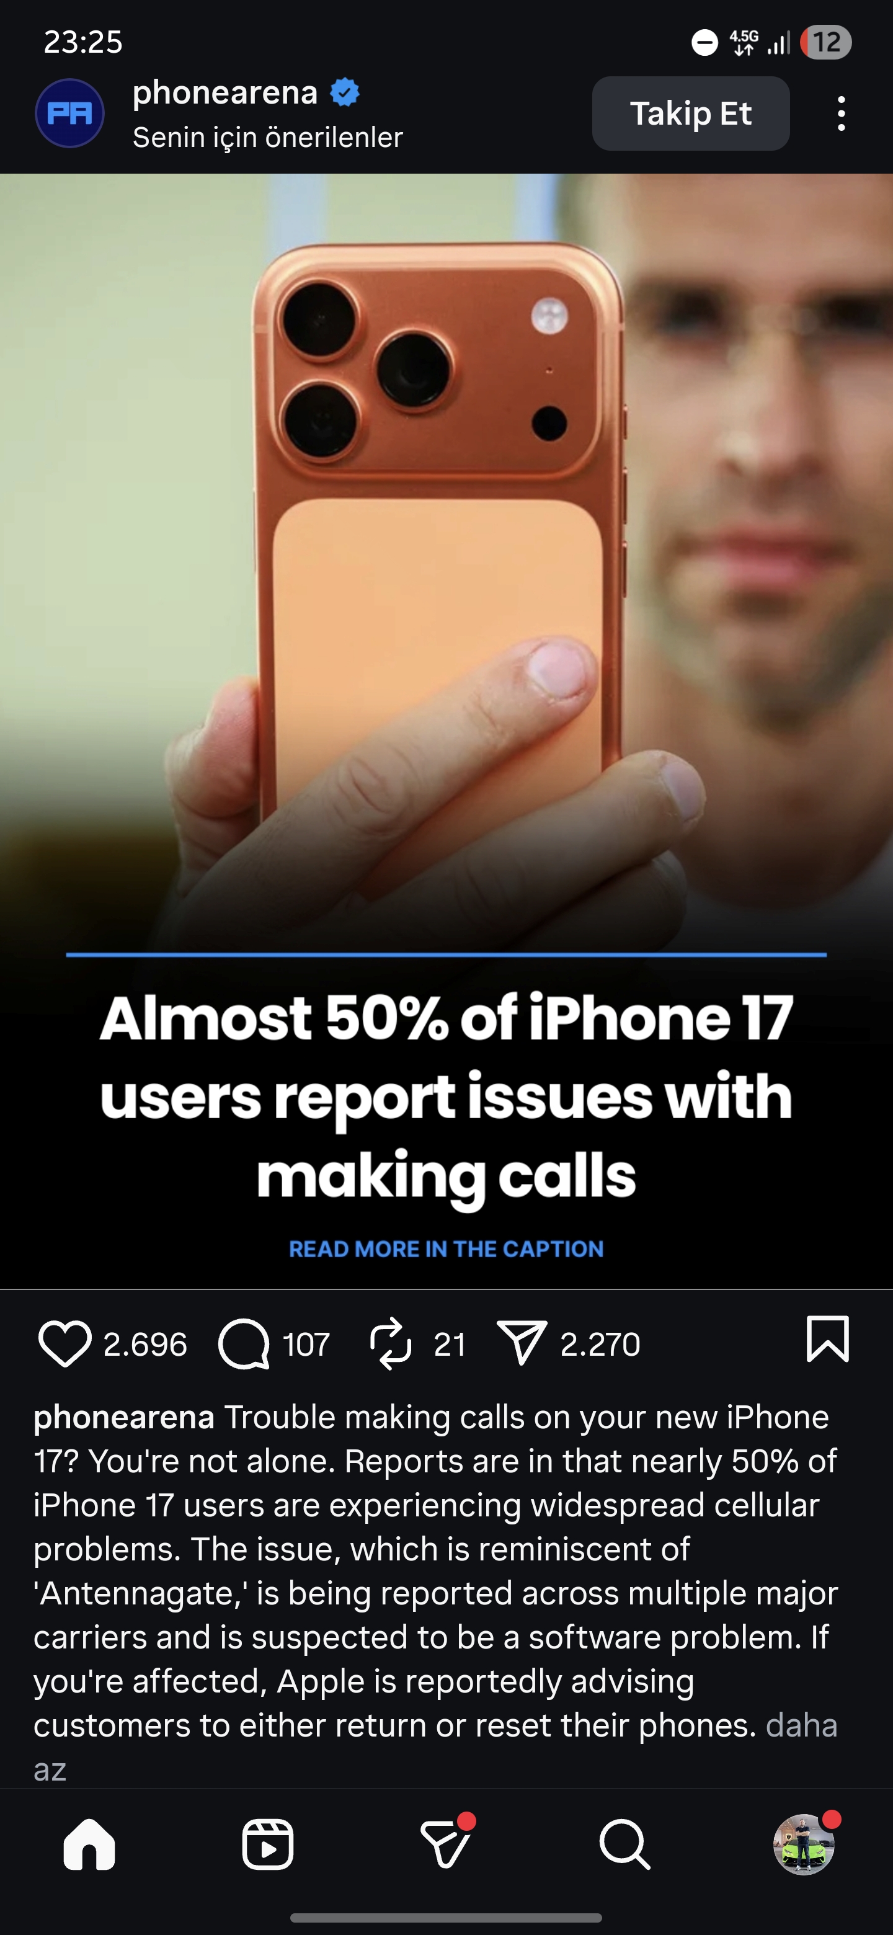This screenshot has height=1935, width=893.
Task: Open the three-dot options menu
Action: tap(841, 113)
